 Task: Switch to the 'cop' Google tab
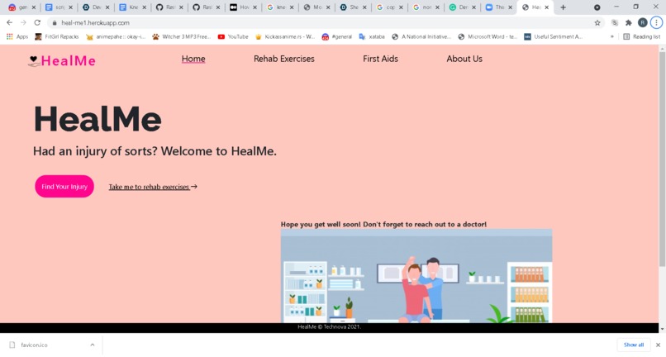pos(389,7)
